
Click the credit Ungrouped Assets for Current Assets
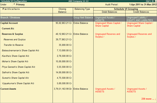pyautogui.click(x=137, y=90)
